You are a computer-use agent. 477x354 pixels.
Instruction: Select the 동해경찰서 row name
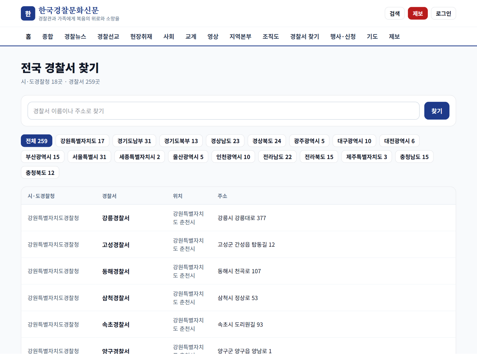116,271
